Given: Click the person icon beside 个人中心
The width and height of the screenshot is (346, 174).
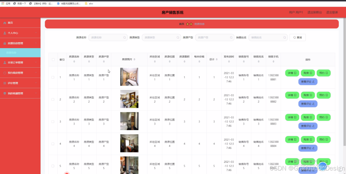Looking at the screenshot, I should tap(5, 33).
